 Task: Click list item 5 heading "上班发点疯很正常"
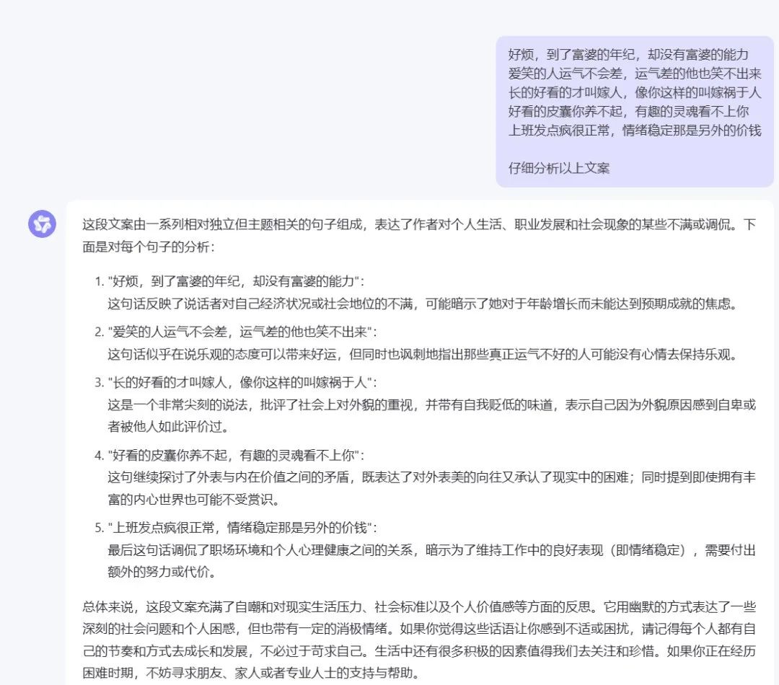click(x=242, y=528)
